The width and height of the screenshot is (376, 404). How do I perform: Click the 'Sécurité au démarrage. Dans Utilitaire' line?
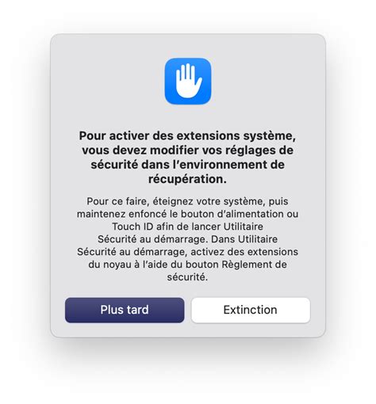pyautogui.click(x=187, y=239)
